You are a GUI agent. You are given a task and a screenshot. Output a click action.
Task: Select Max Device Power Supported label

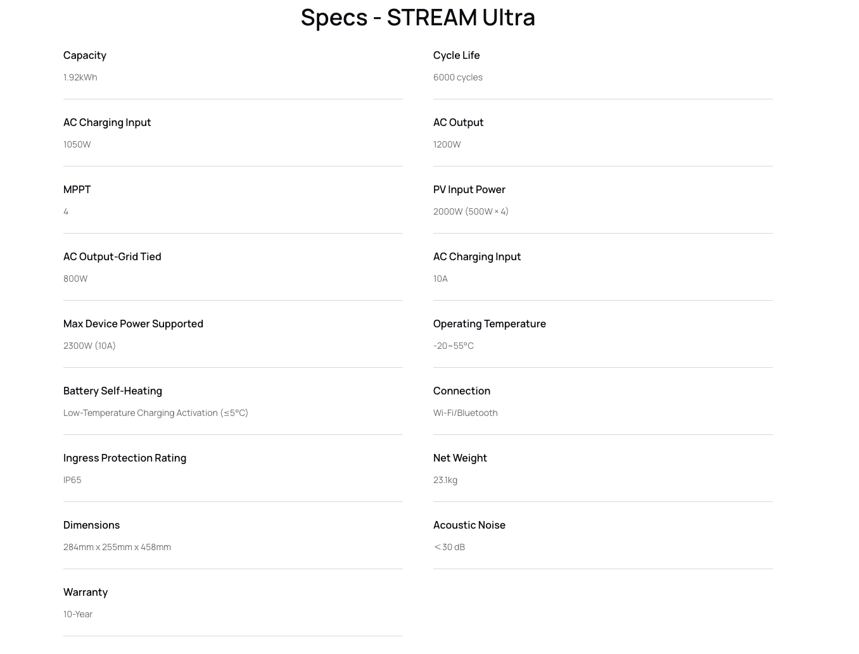[133, 324]
